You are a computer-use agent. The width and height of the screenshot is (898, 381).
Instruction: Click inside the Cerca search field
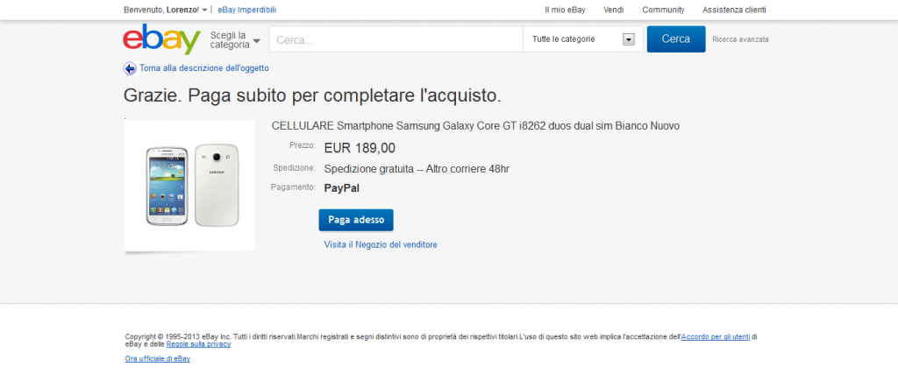tap(396, 39)
